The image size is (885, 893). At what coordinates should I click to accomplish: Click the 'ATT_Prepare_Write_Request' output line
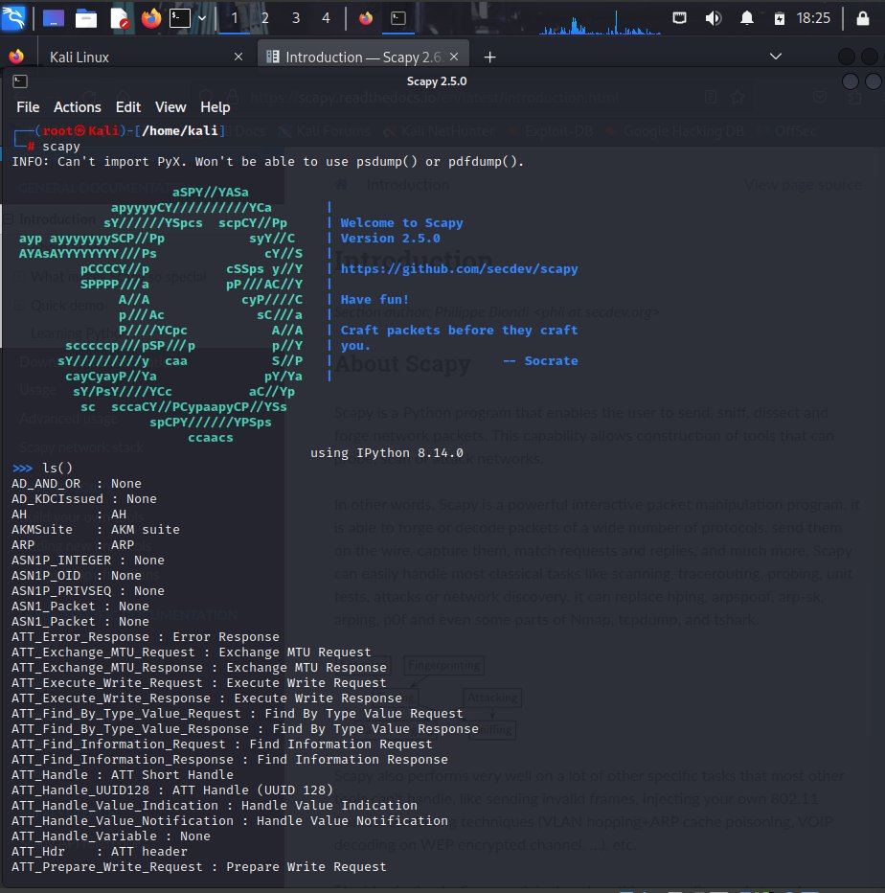(x=199, y=867)
